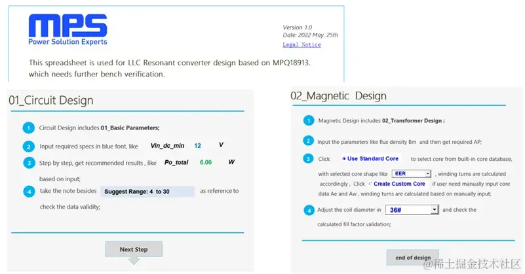This screenshot has height=274, width=525.
Task: Open the 36# coil diameter dropdown
Action: 412,210
